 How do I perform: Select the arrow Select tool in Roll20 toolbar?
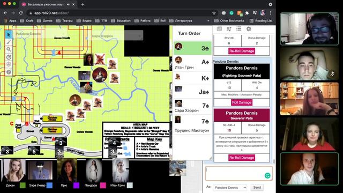(9, 34)
